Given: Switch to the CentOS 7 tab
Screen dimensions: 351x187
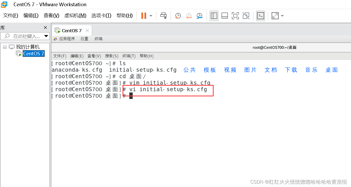Looking at the screenshot, I should (x=72, y=31).
